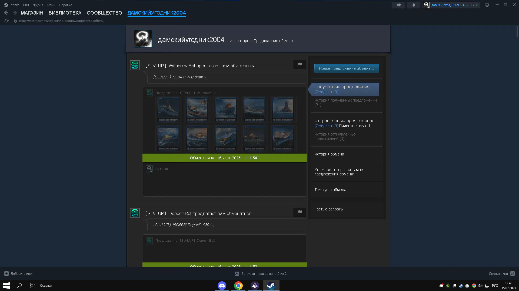Open downloads via the download tray icon
Screen dimensions: 519x291
tap(237, 273)
